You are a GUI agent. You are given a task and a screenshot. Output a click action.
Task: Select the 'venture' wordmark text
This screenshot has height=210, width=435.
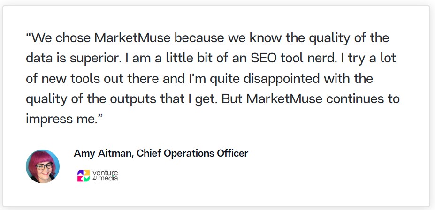tap(105, 173)
